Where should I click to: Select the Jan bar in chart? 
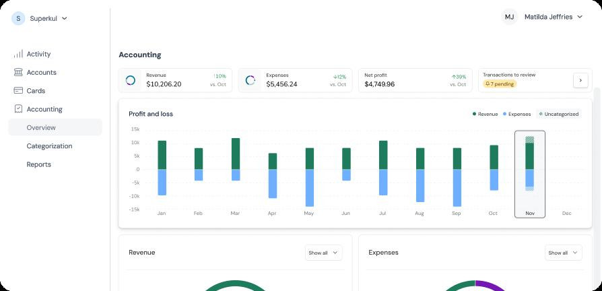(162, 168)
